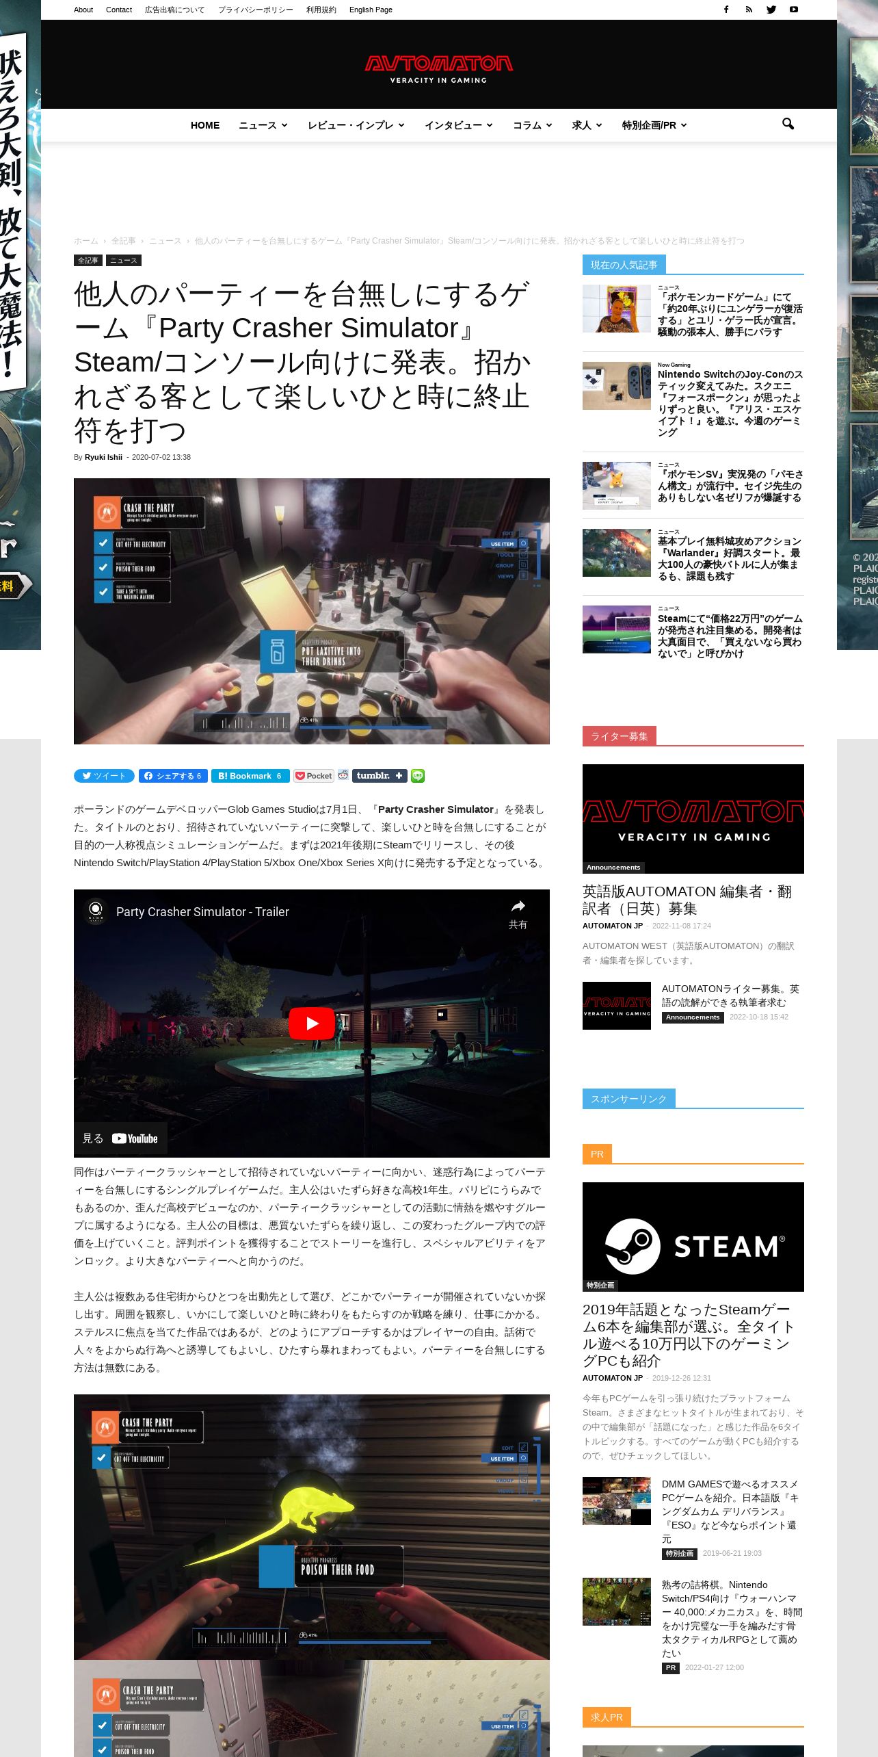This screenshot has width=878, height=1757.
Task: Click the 現在の人気記事 section header
Action: pyautogui.click(x=624, y=265)
